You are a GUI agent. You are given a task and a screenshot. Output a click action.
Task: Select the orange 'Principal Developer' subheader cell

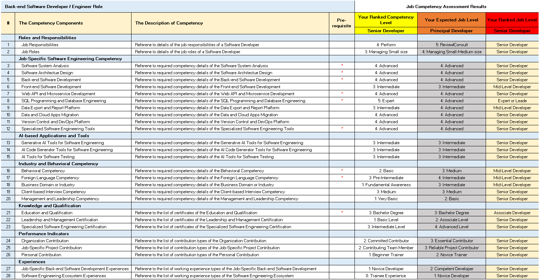(x=451, y=31)
